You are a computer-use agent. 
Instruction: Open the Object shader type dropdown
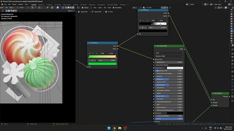(87, 8)
